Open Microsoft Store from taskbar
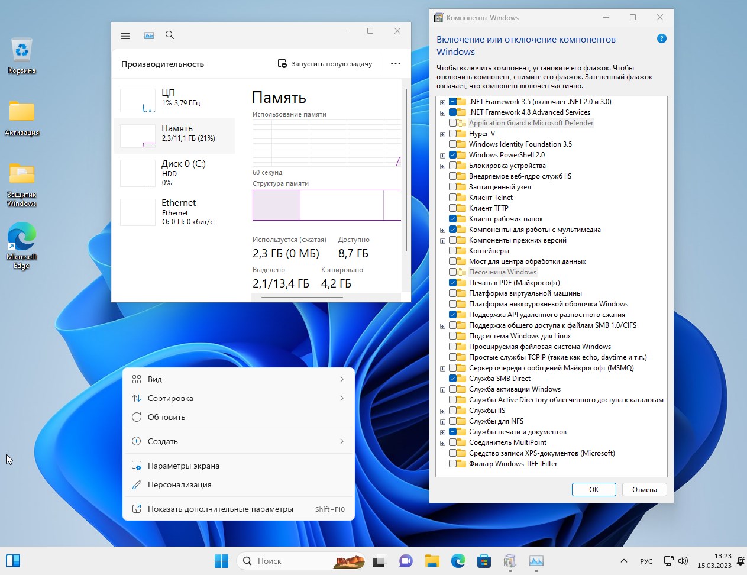Screen dimensions: 747x575 click(484, 561)
